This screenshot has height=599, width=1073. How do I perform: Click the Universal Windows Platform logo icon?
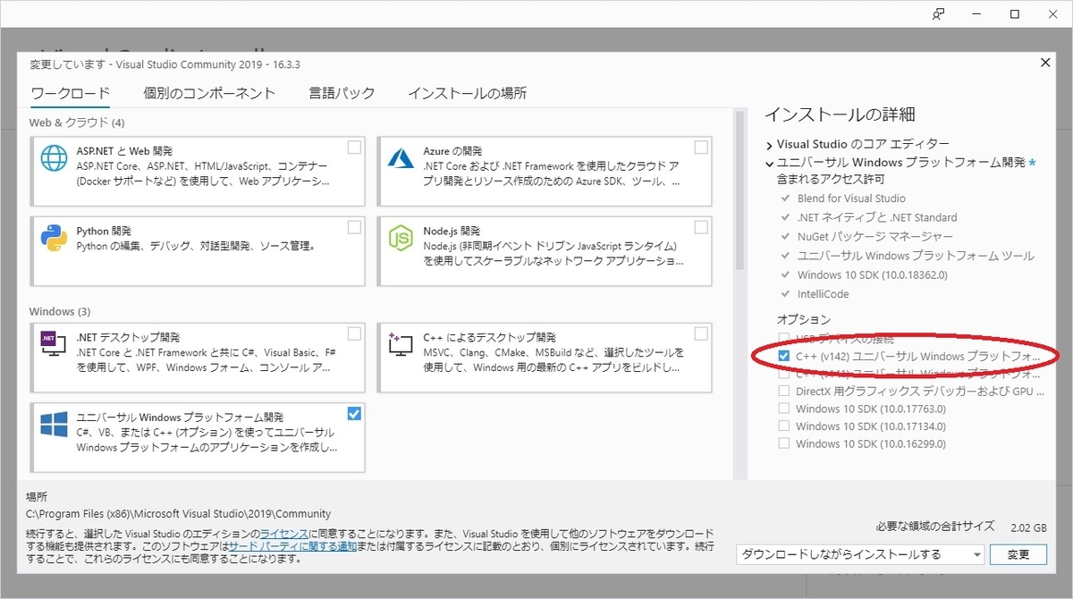pos(54,424)
